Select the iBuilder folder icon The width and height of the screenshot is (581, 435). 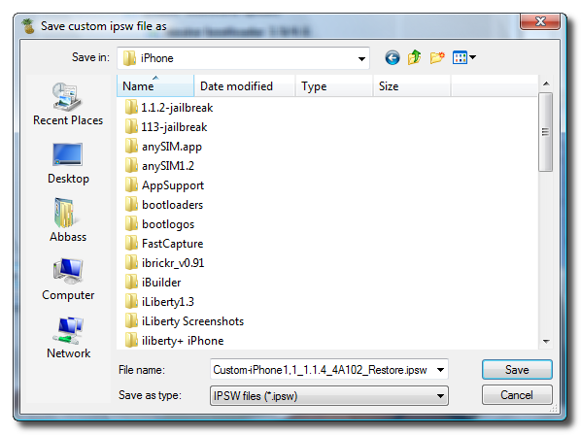(x=131, y=283)
